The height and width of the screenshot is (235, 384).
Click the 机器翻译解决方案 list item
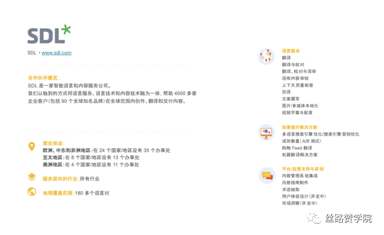[299, 155]
